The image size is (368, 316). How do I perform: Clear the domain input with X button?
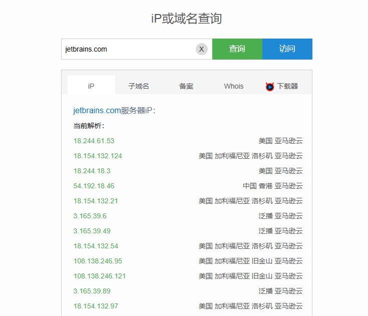pos(202,49)
